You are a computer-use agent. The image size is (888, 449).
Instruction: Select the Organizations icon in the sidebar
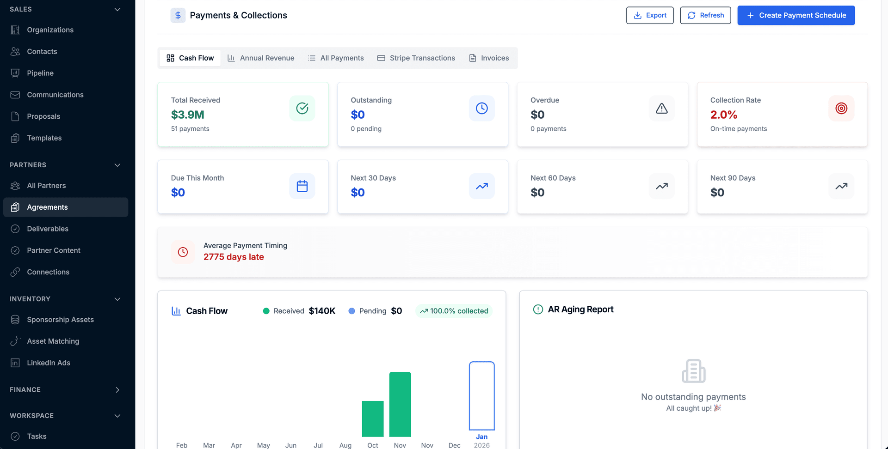click(15, 30)
